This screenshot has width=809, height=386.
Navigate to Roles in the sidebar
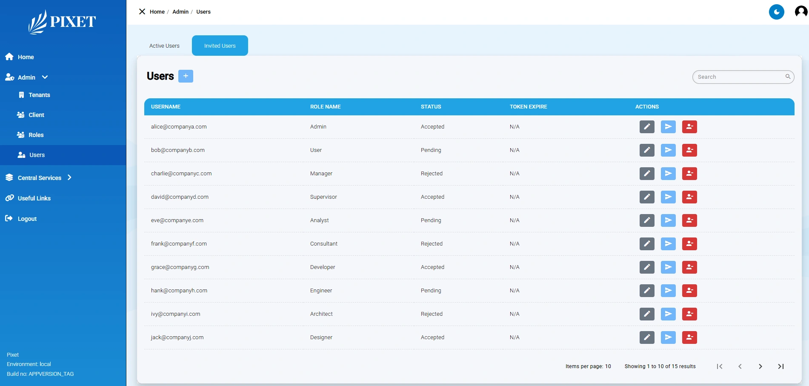coord(36,135)
